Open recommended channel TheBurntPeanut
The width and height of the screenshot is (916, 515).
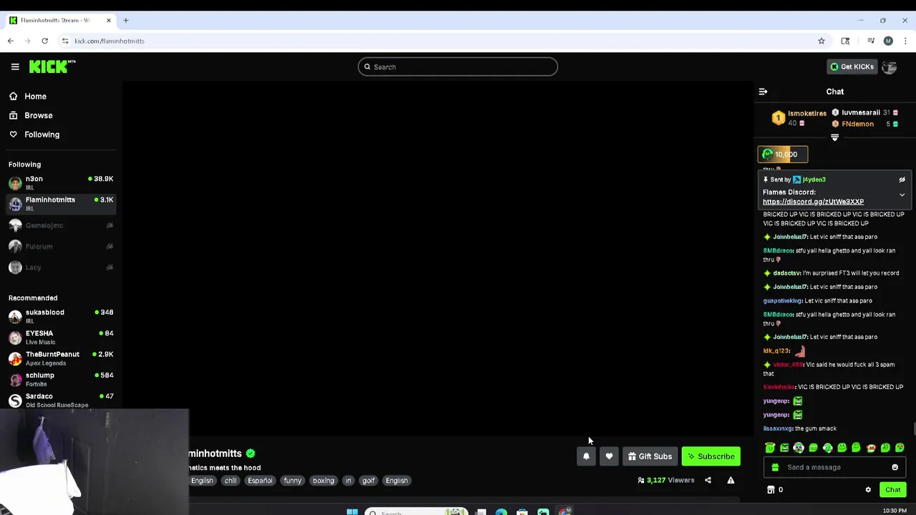pyautogui.click(x=62, y=358)
